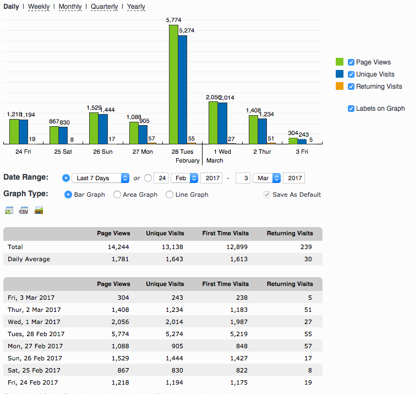Toggle the Unique Visits checkbox
Image resolution: width=415 pixels, height=394 pixels.
point(351,74)
